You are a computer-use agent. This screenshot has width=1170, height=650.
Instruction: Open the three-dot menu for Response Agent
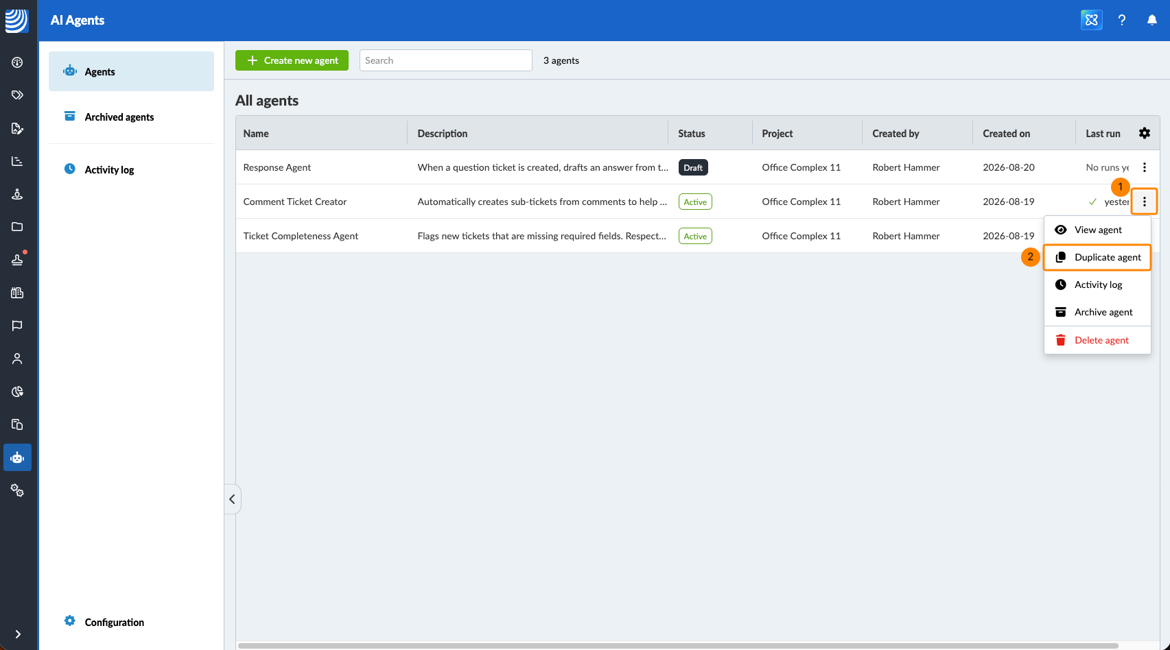[1145, 167]
